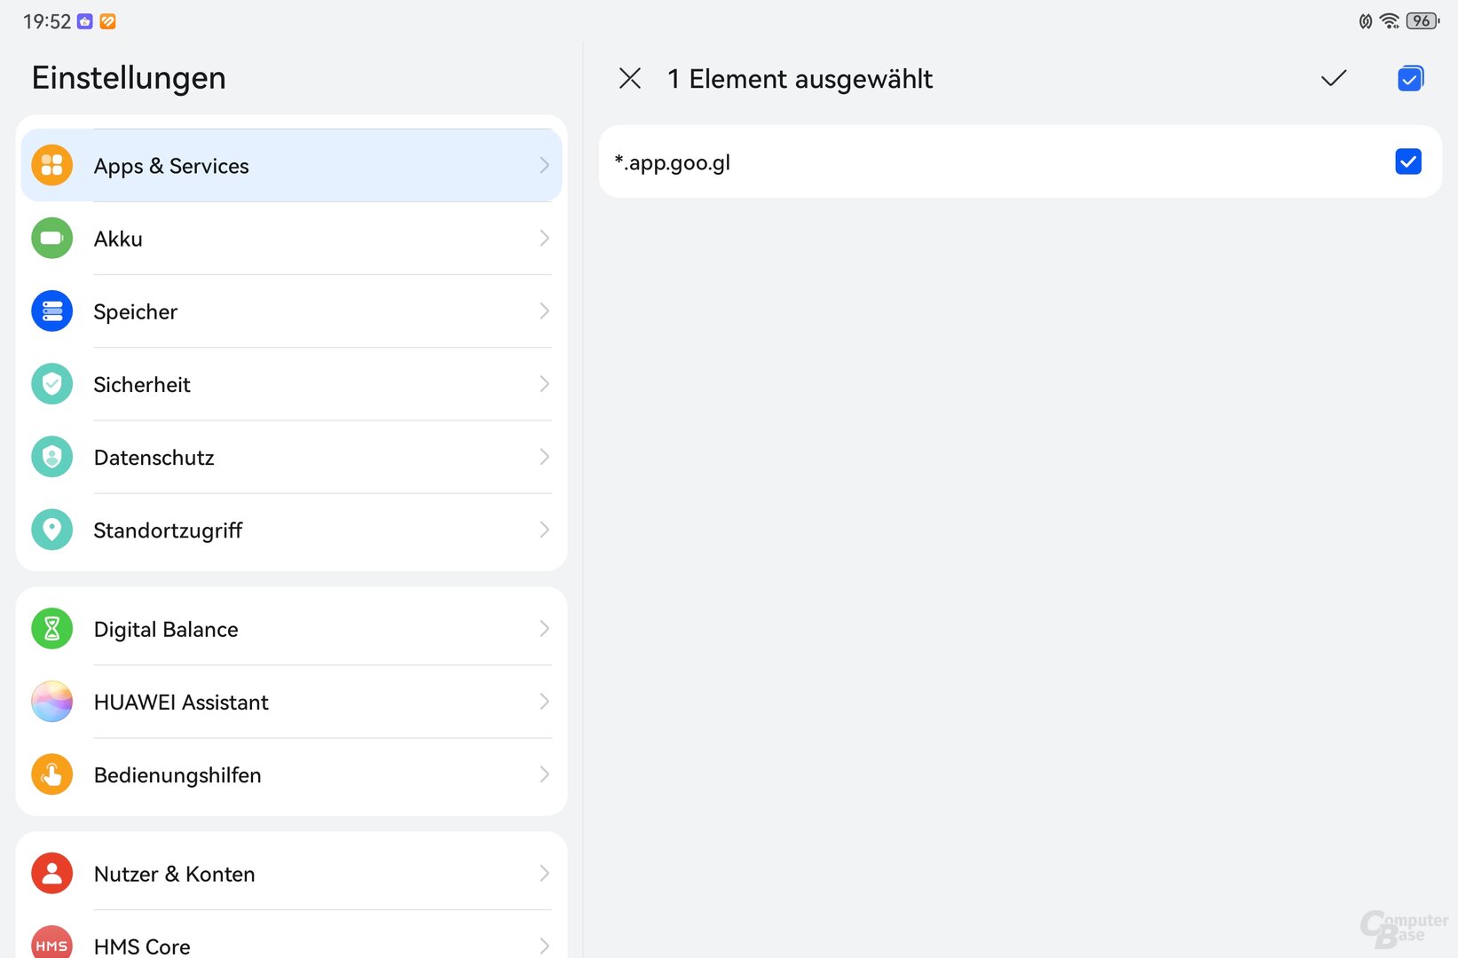Open Apps & Services orange grid icon
Image resolution: width=1458 pixels, height=958 pixels.
(52, 165)
